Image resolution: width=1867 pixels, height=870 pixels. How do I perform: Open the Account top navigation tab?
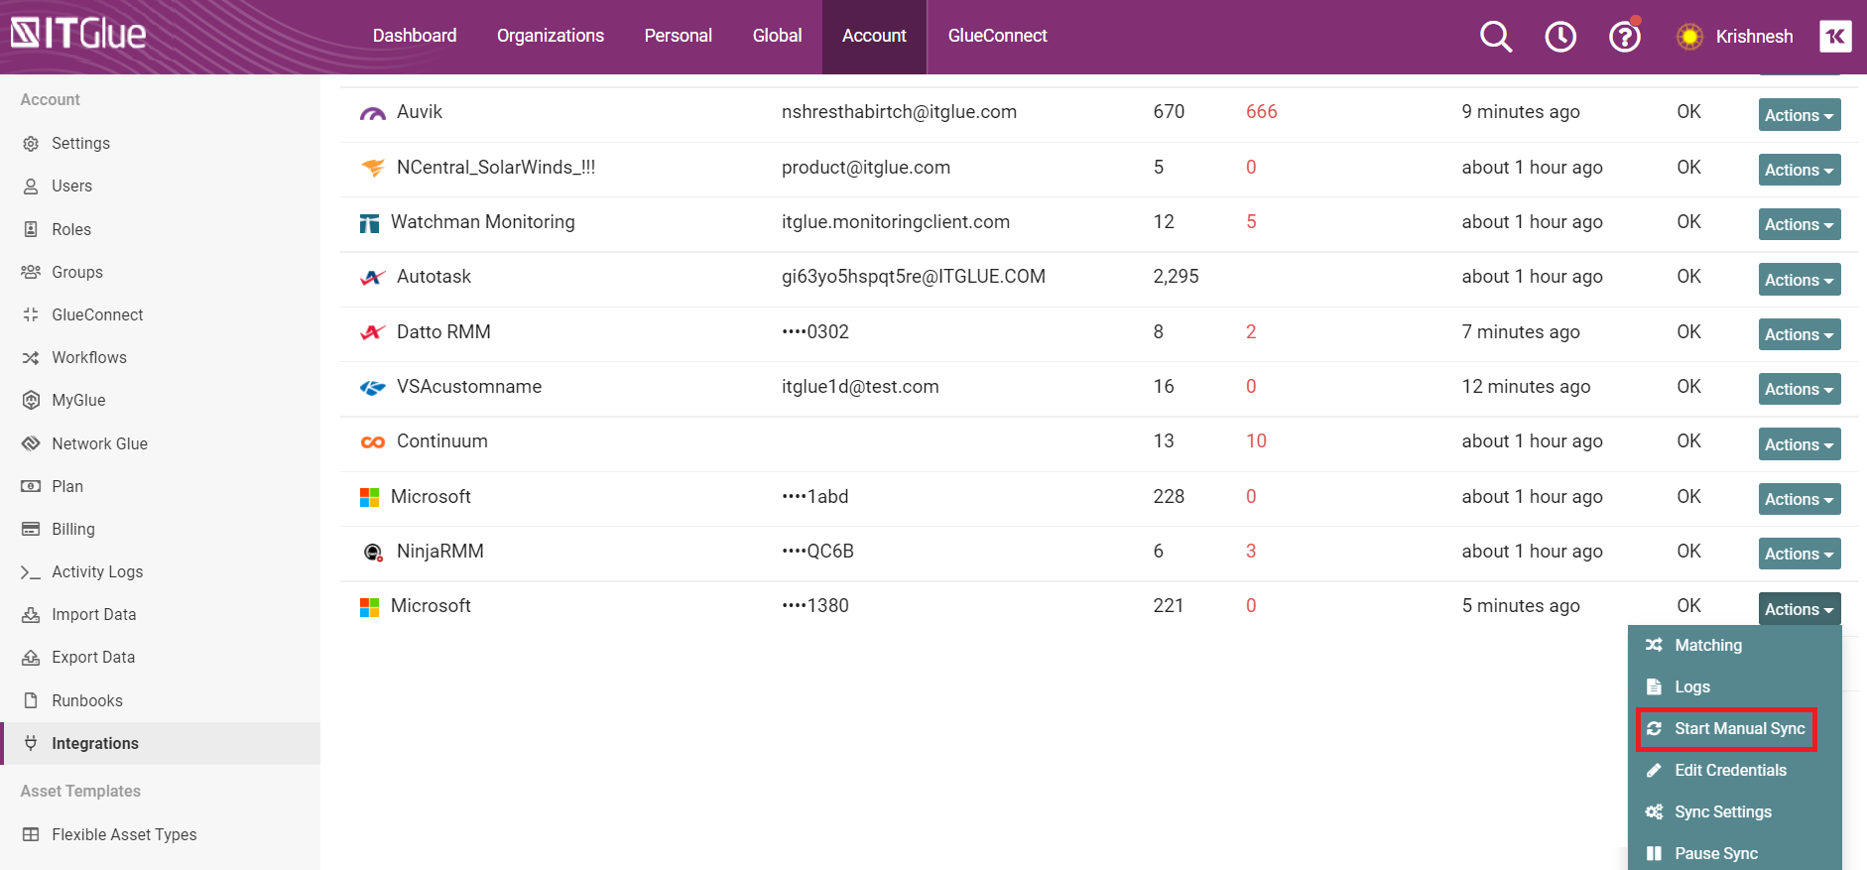[x=874, y=36]
